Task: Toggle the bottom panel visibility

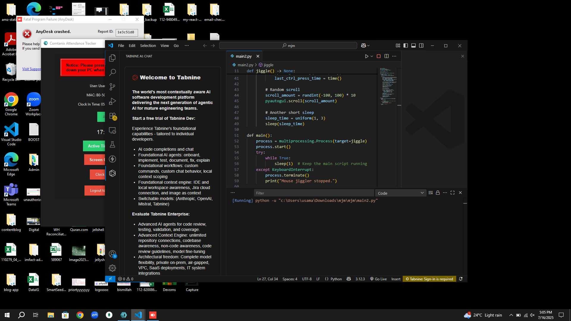Action: point(413,45)
